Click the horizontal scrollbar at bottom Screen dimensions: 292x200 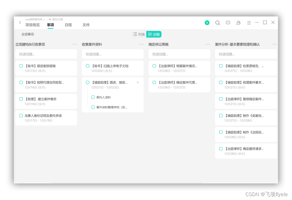[x=127, y=183]
